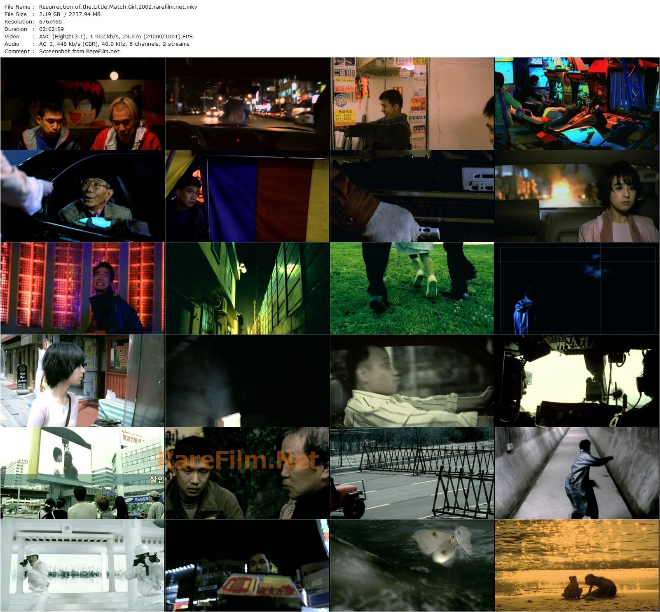Click the butterfly over water thumbnail

(x=412, y=565)
